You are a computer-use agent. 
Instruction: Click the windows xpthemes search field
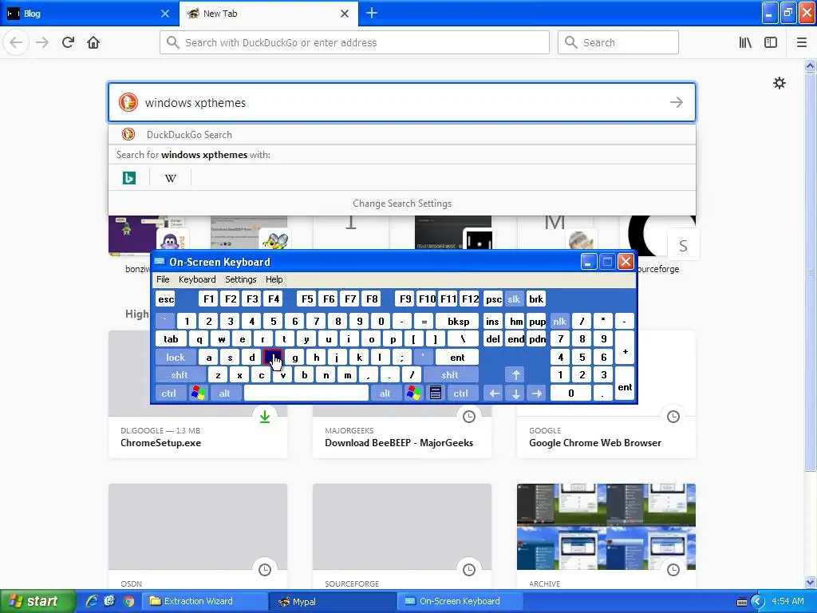click(402, 102)
